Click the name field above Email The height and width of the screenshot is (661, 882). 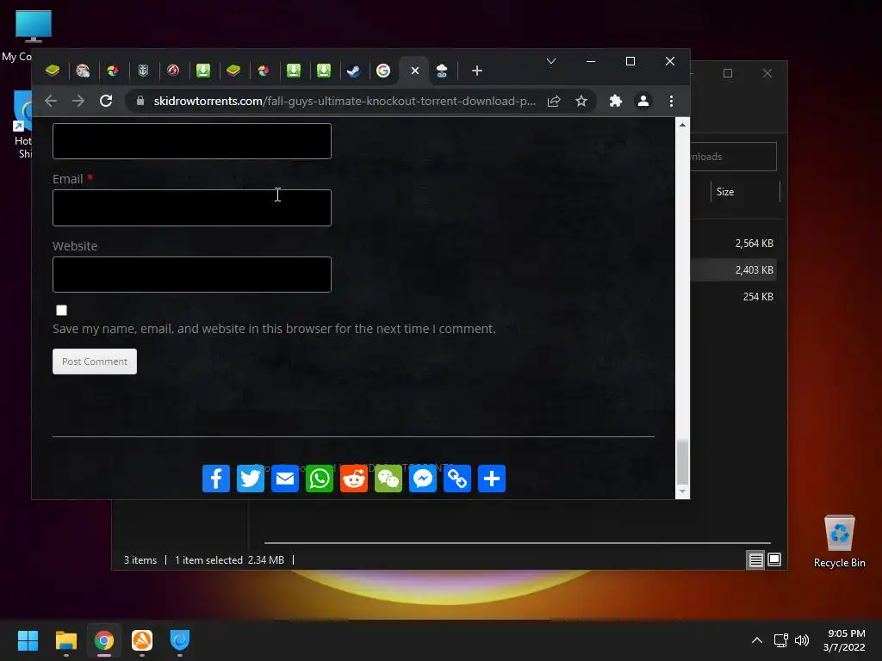coord(192,141)
